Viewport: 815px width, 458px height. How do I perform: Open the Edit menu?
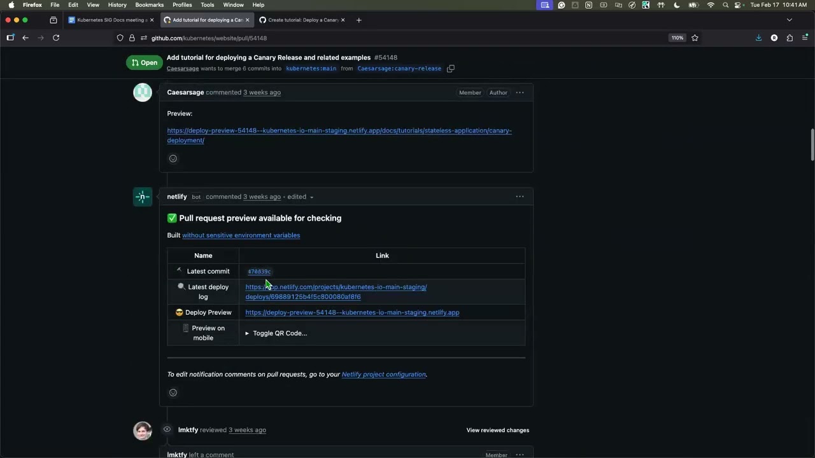tap(73, 4)
